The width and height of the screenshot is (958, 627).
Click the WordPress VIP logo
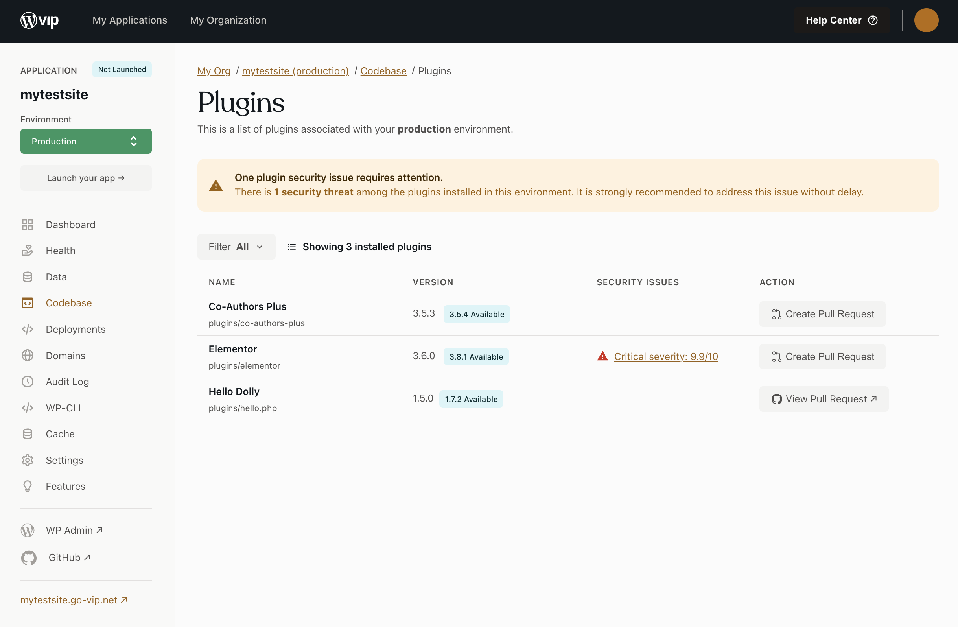point(39,20)
